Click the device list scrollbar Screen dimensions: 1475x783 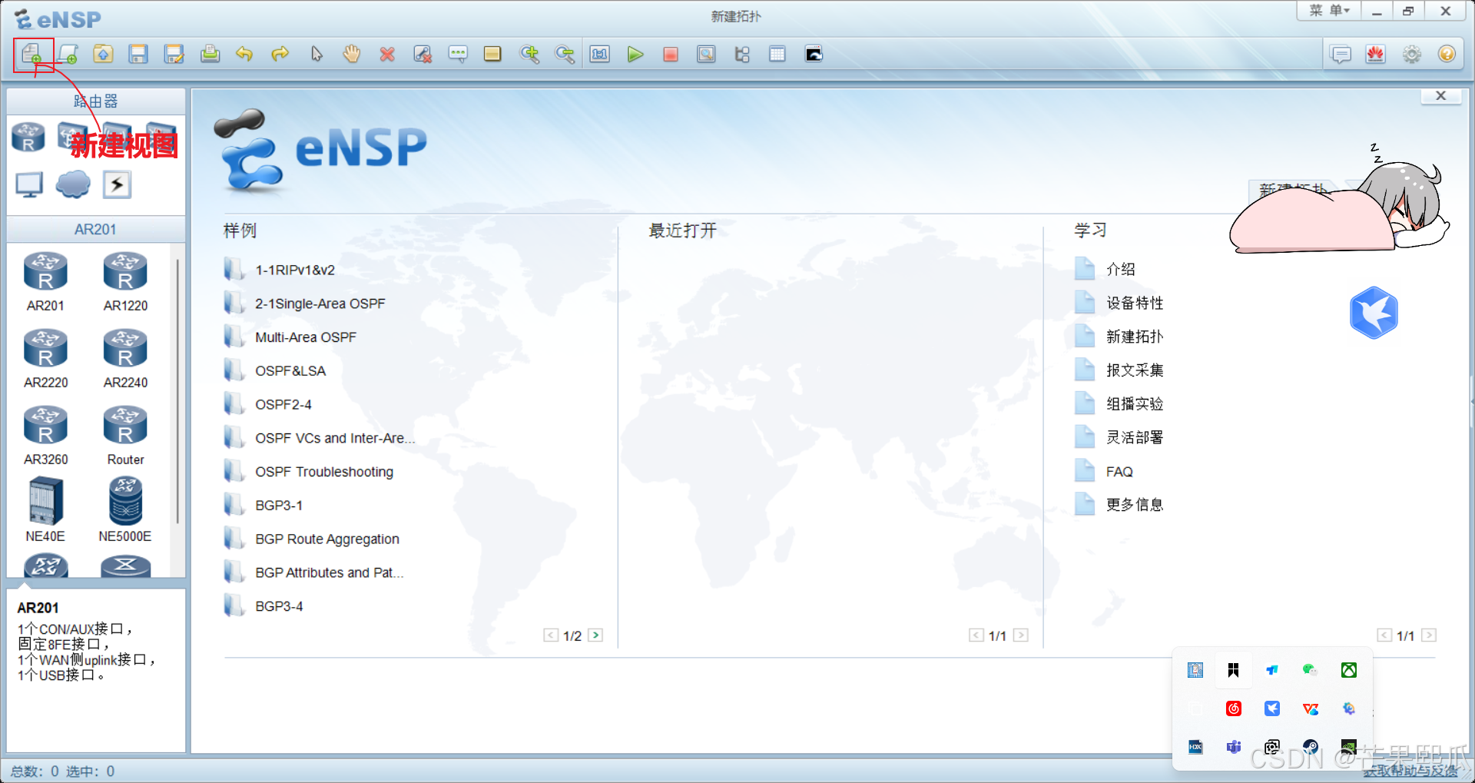point(177,392)
